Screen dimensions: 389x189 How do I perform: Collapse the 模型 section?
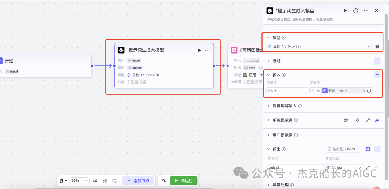click(268, 38)
